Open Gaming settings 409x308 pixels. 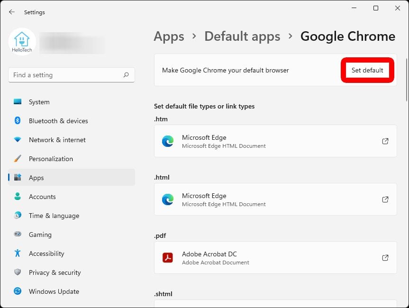(72, 235)
